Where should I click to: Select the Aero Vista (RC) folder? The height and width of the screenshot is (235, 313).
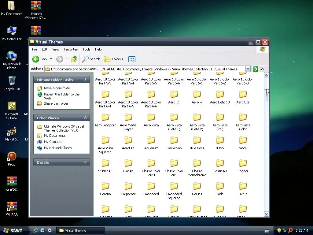[220, 122]
